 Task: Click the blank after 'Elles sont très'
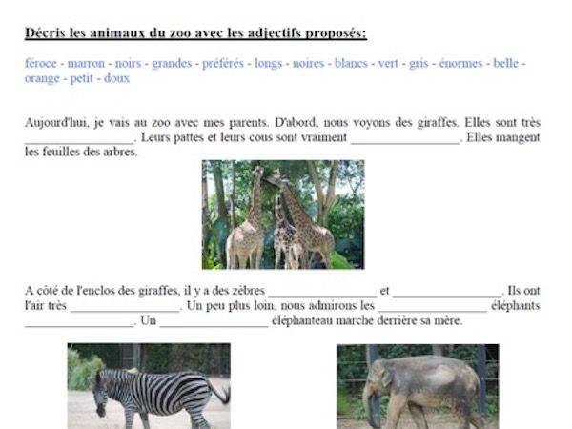pos(79,139)
